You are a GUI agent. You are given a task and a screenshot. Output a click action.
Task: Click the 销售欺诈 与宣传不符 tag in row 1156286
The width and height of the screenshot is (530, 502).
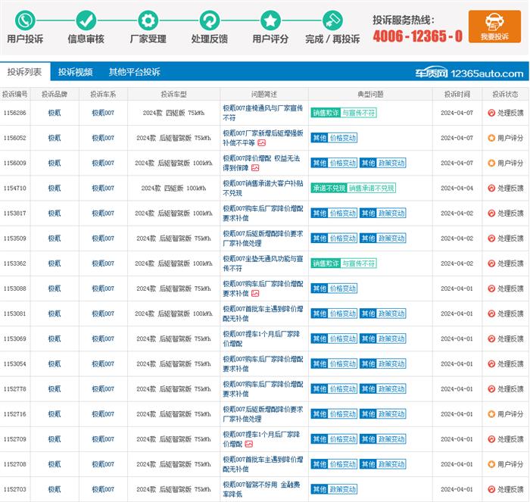point(344,113)
